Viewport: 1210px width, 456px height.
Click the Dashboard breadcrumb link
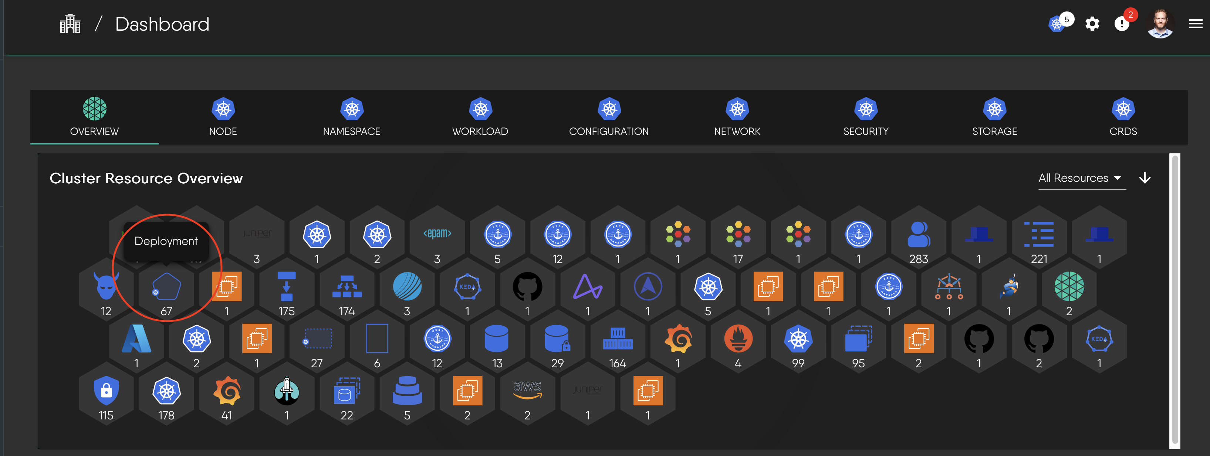coord(162,24)
